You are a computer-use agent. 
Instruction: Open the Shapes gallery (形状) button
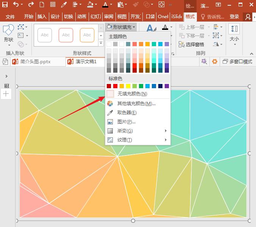pos(8,34)
